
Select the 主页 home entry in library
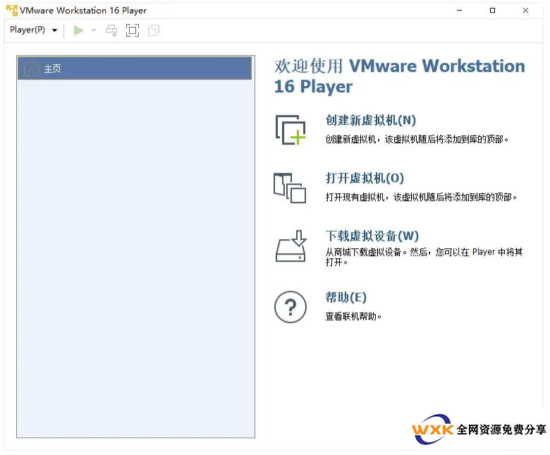point(135,68)
